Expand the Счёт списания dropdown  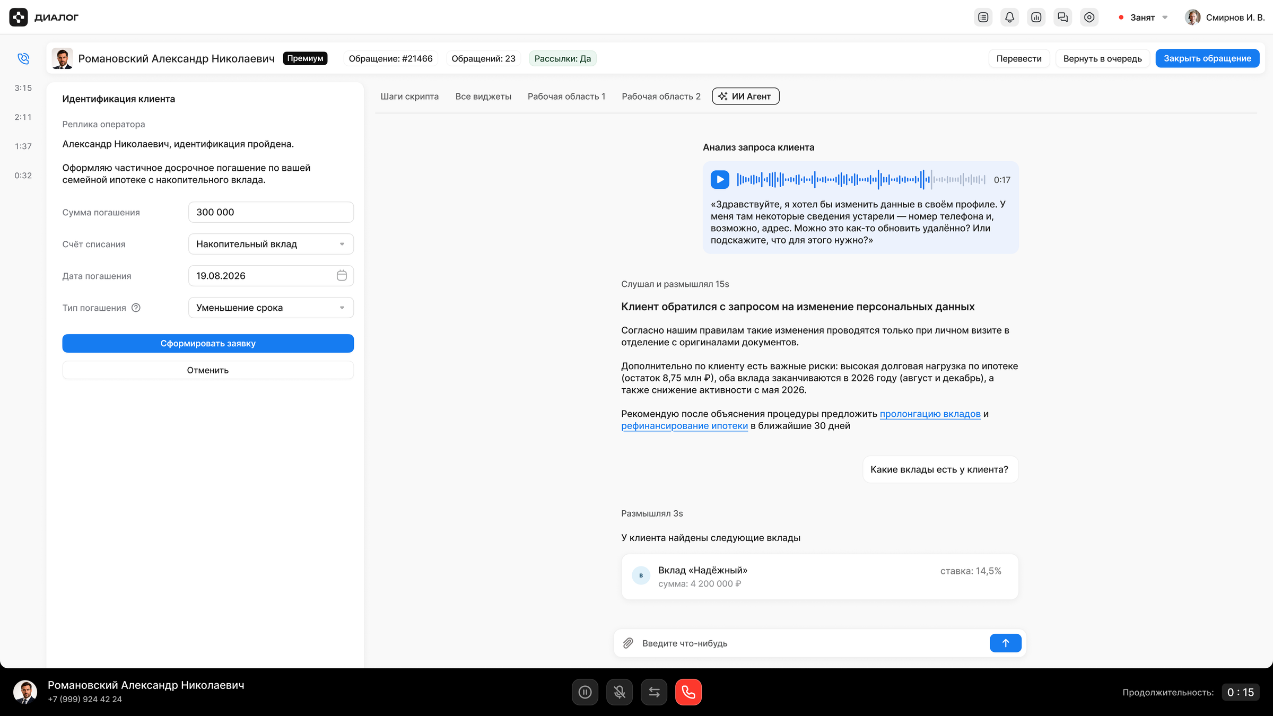point(271,244)
